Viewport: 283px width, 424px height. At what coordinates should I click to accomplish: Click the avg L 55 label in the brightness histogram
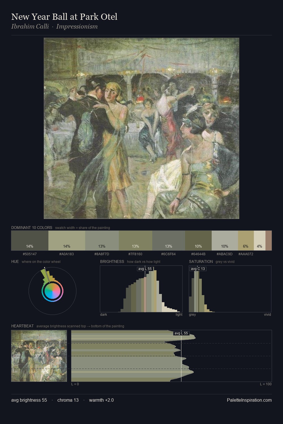[145, 269]
